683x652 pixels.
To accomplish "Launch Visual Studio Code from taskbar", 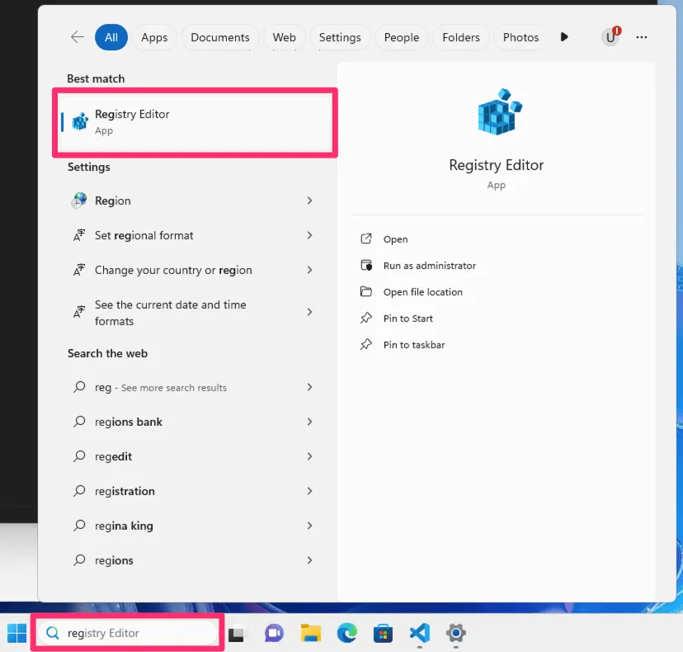I will [x=420, y=633].
